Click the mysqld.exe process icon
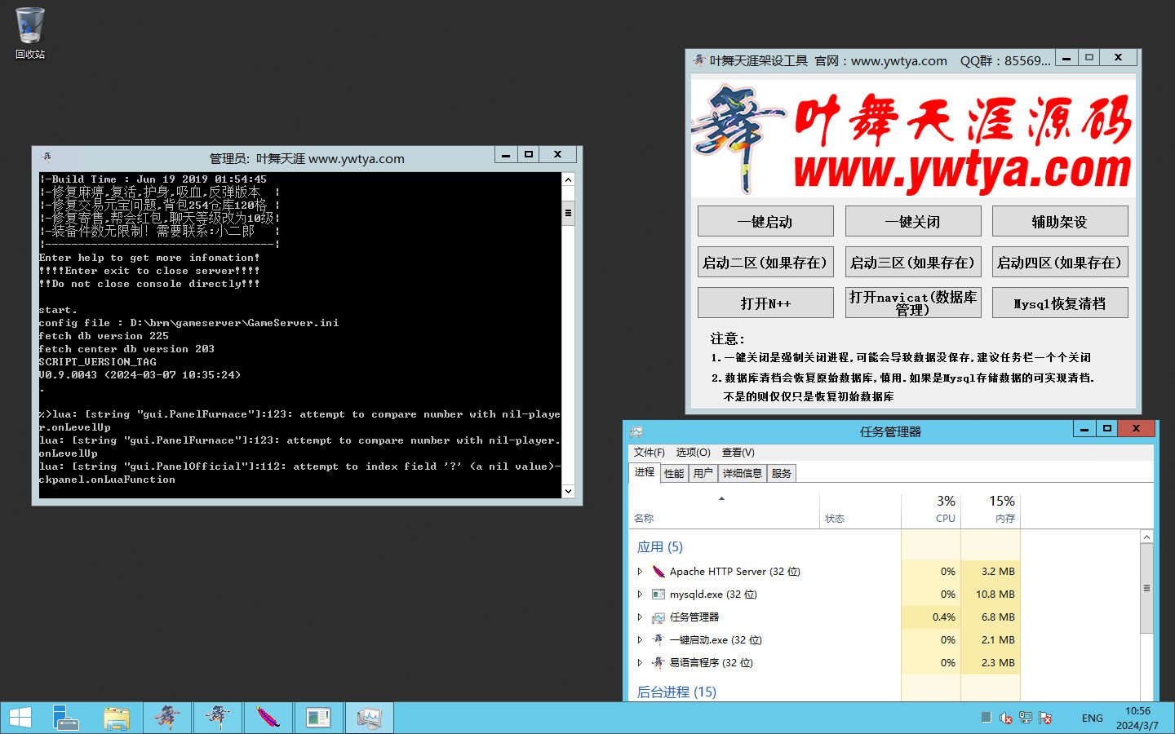Image resolution: width=1175 pixels, height=734 pixels. [x=658, y=594]
